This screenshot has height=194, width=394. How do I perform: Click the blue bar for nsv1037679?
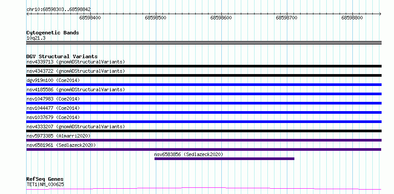coord(204,122)
